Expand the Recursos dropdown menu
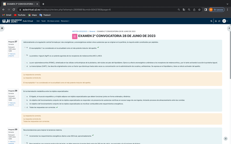231x144 pixels. 65,21
